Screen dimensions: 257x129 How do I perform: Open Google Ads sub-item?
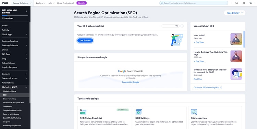coord(8,106)
